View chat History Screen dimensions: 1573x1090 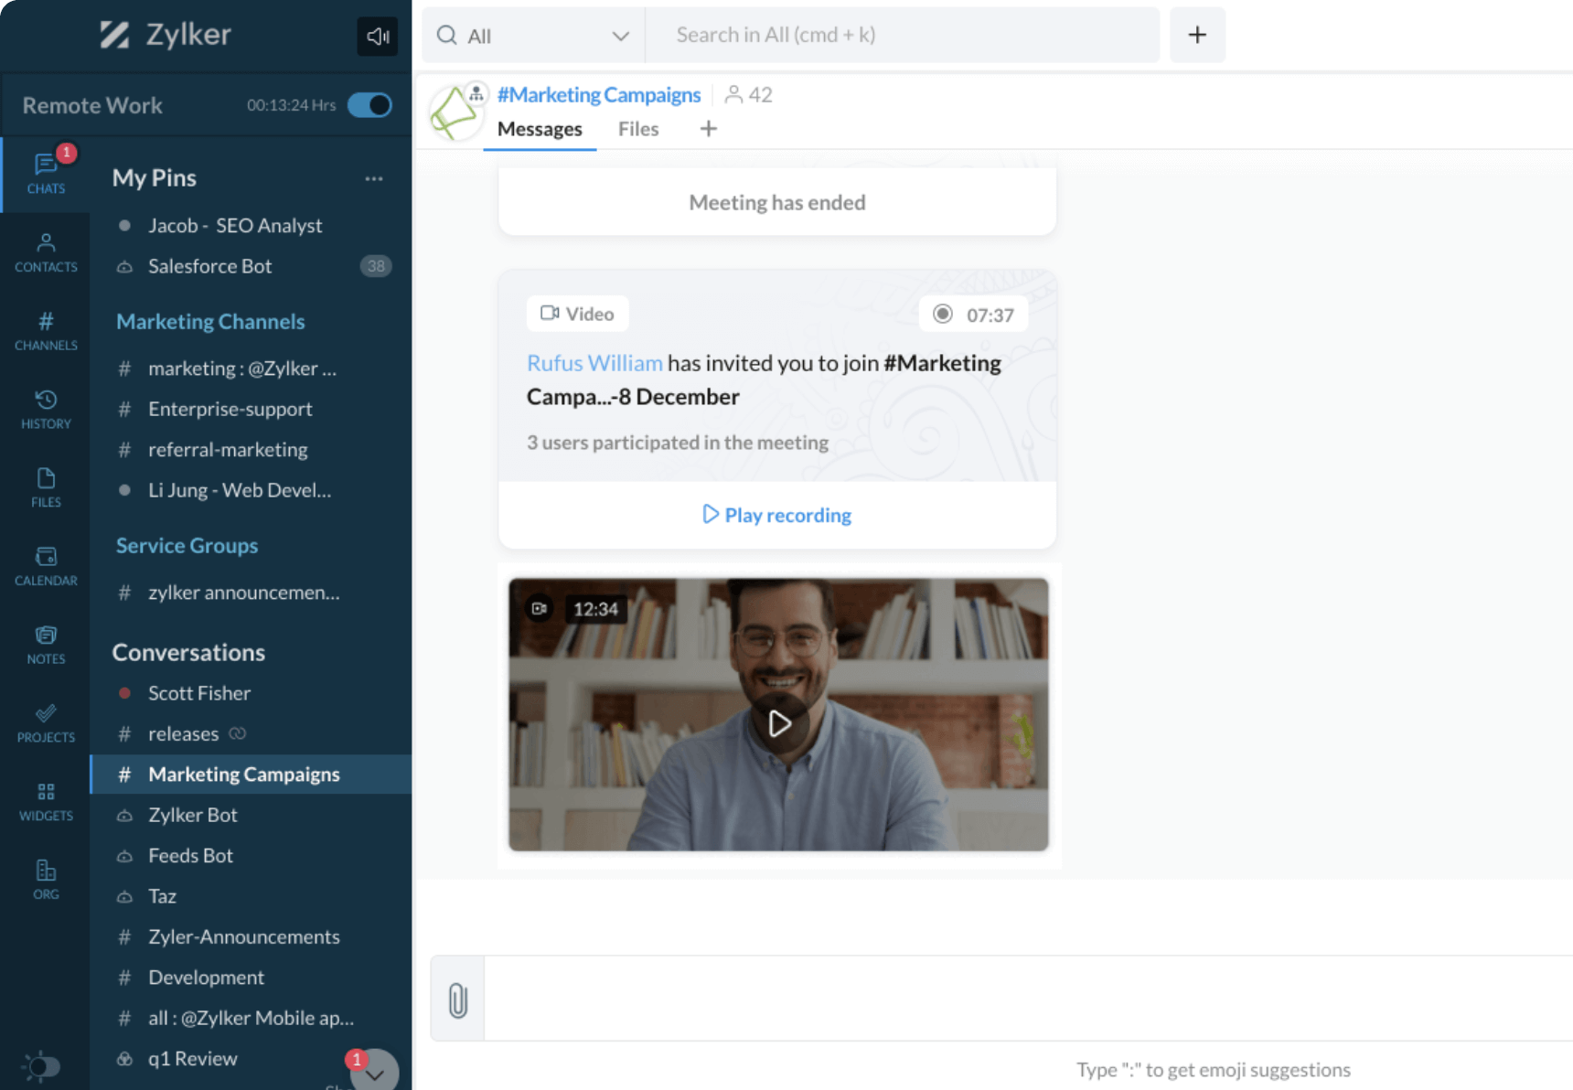[46, 408]
